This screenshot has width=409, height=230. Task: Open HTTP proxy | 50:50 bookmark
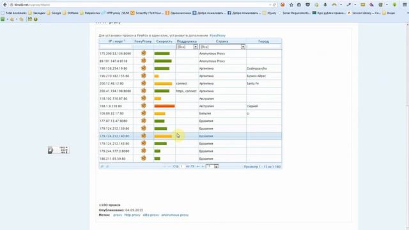115,13
